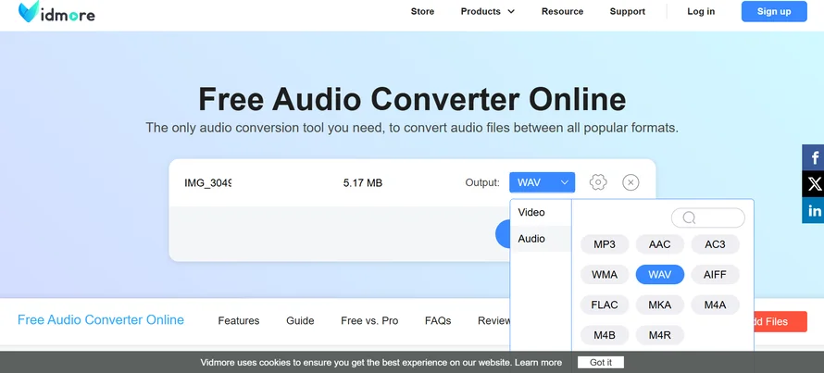Share page on LinkedIn

(814, 211)
